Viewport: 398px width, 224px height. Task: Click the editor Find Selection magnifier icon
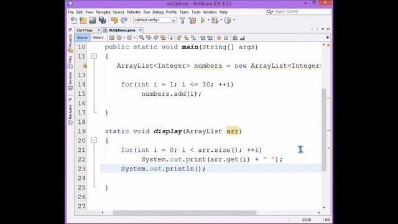(x=141, y=37)
